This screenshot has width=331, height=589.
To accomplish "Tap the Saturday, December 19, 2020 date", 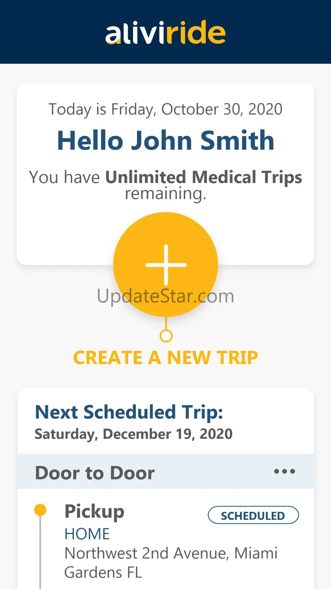I will (x=133, y=434).
